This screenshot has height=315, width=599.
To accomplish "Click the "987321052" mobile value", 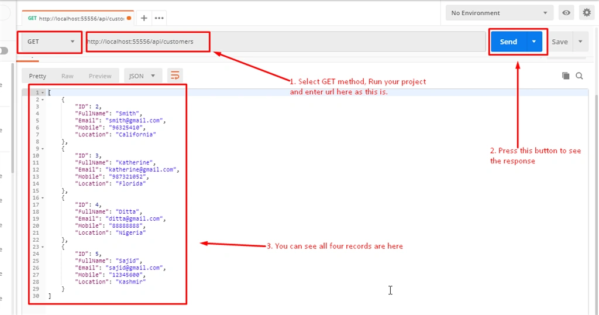I will click(x=127, y=177).
